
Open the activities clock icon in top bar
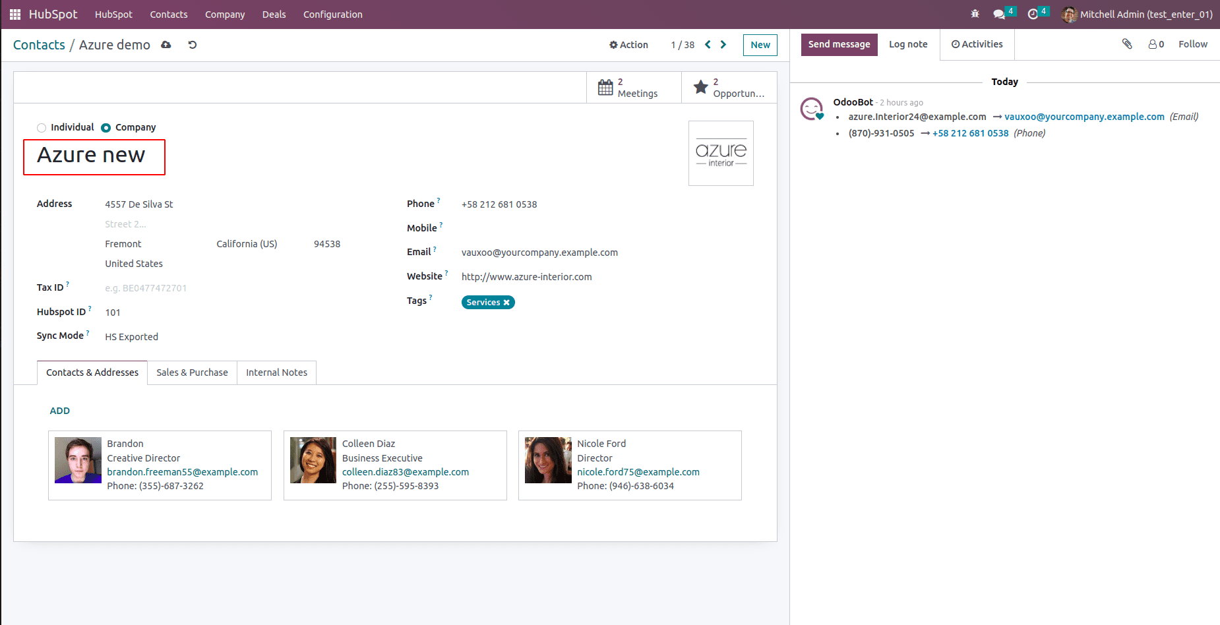1033,14
